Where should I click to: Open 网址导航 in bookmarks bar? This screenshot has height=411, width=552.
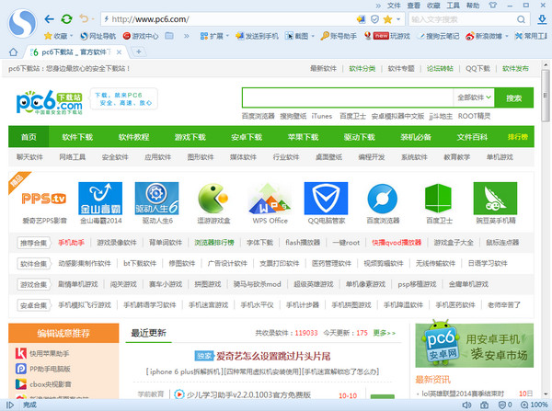98,36
